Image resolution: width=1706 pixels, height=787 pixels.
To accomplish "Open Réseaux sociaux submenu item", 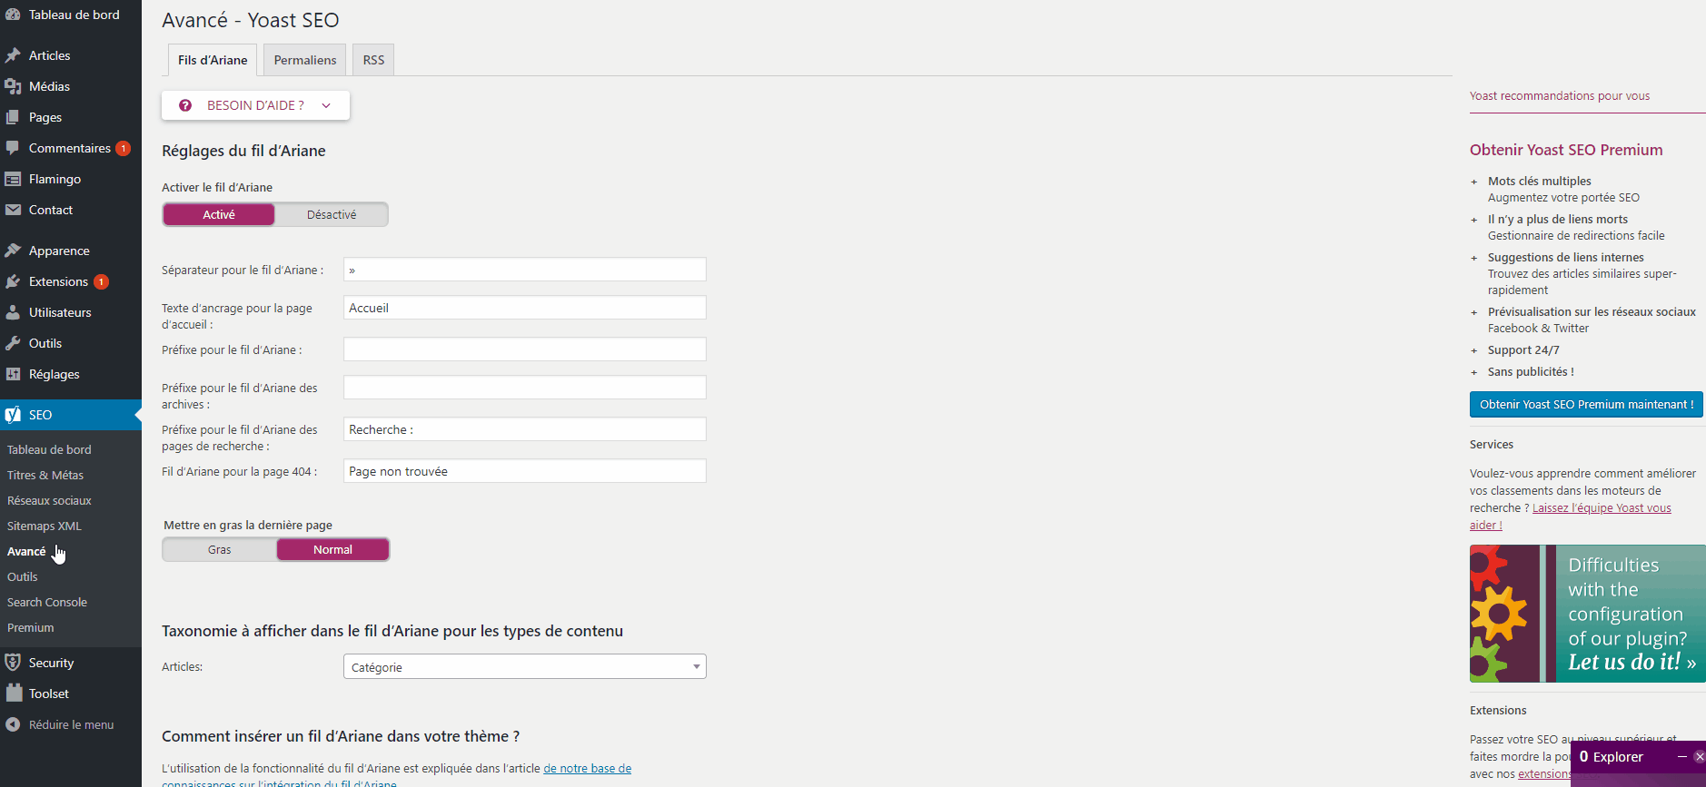I will click(x=49, y=500).
